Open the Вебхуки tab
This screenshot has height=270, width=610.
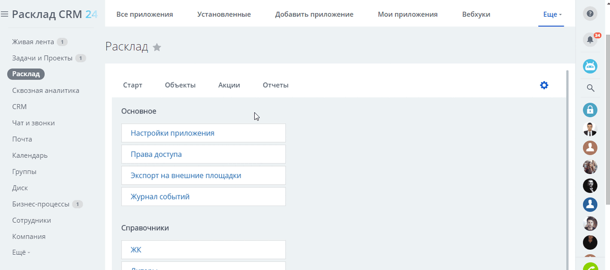pyautogui.click(x=476, y=14)
